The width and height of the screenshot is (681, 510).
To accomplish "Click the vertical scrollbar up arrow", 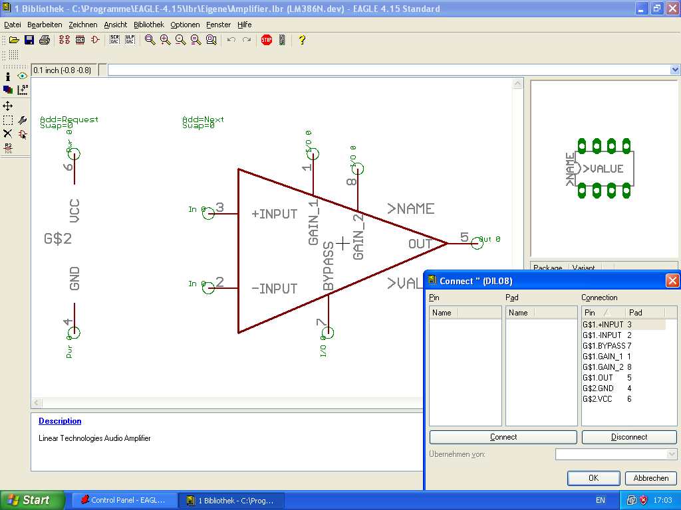I will [517, 83].
